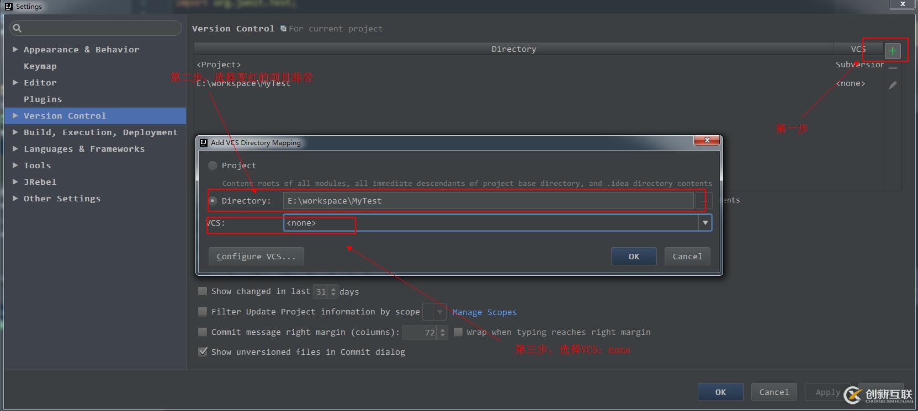Click the minus remove mapping icon
918x411 pixels.
coord(893,68)
